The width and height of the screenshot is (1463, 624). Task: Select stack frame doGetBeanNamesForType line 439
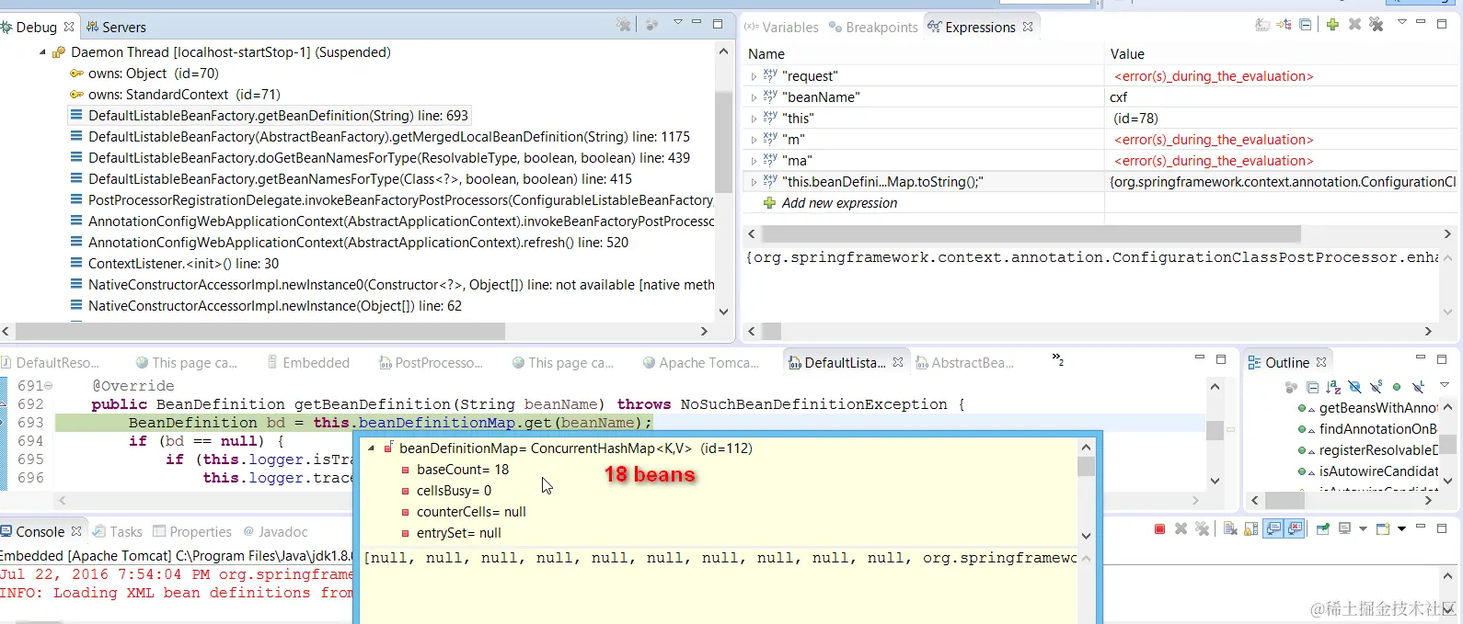[x=388, y=158]
